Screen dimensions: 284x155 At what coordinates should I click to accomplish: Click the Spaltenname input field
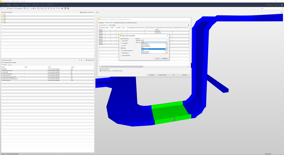tap(154, 40)
